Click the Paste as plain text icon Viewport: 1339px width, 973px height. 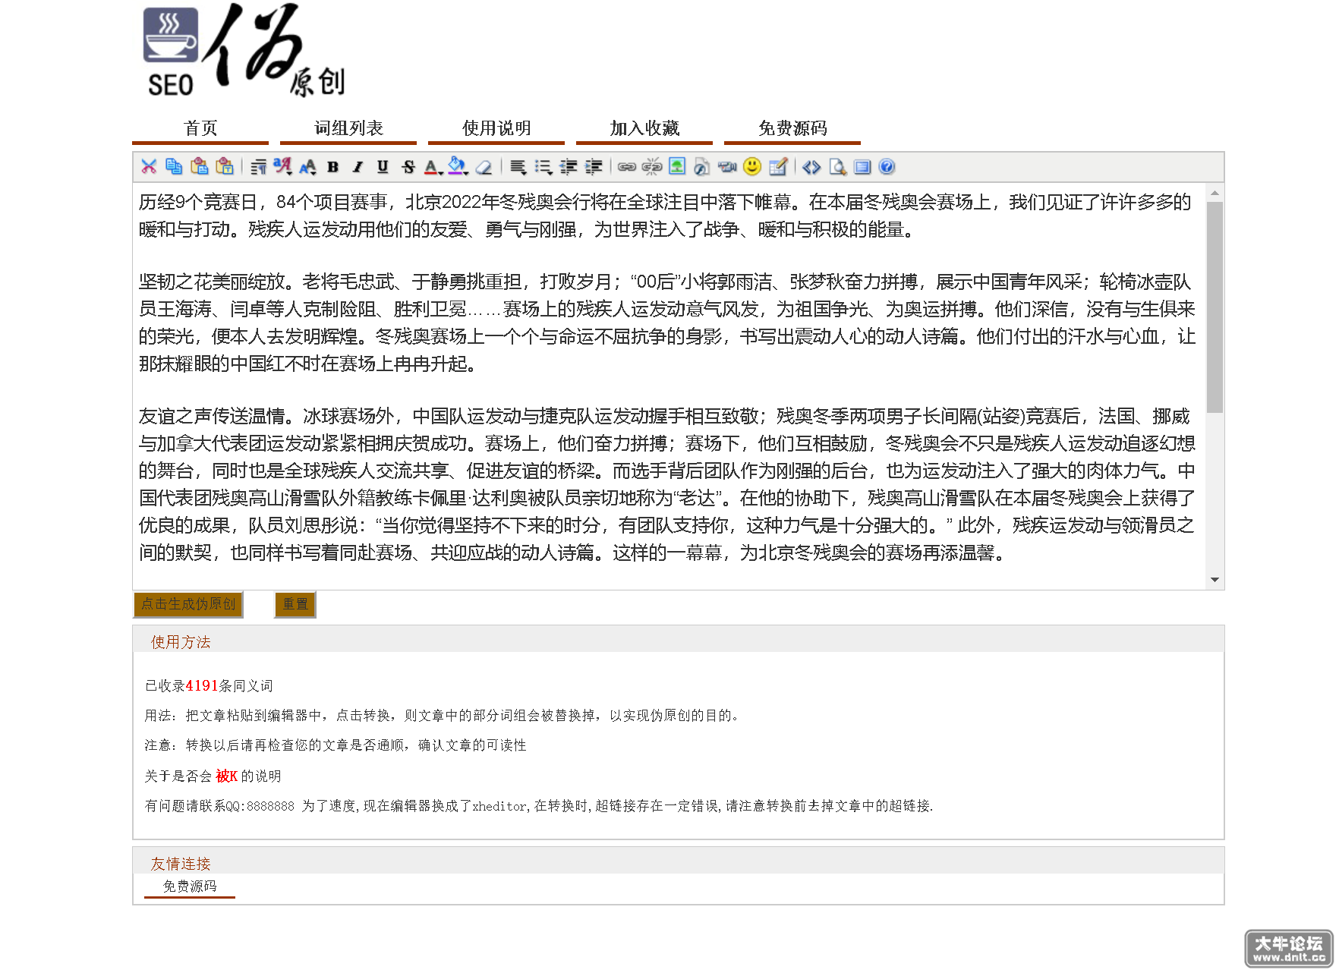coord(225,167)
